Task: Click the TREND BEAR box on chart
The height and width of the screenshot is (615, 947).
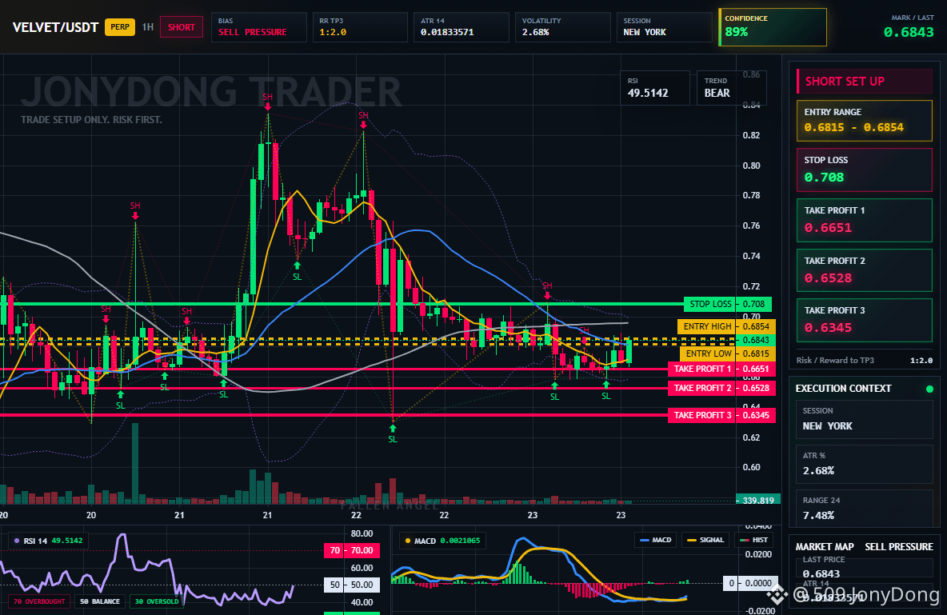Action: [x=731, y=88]
